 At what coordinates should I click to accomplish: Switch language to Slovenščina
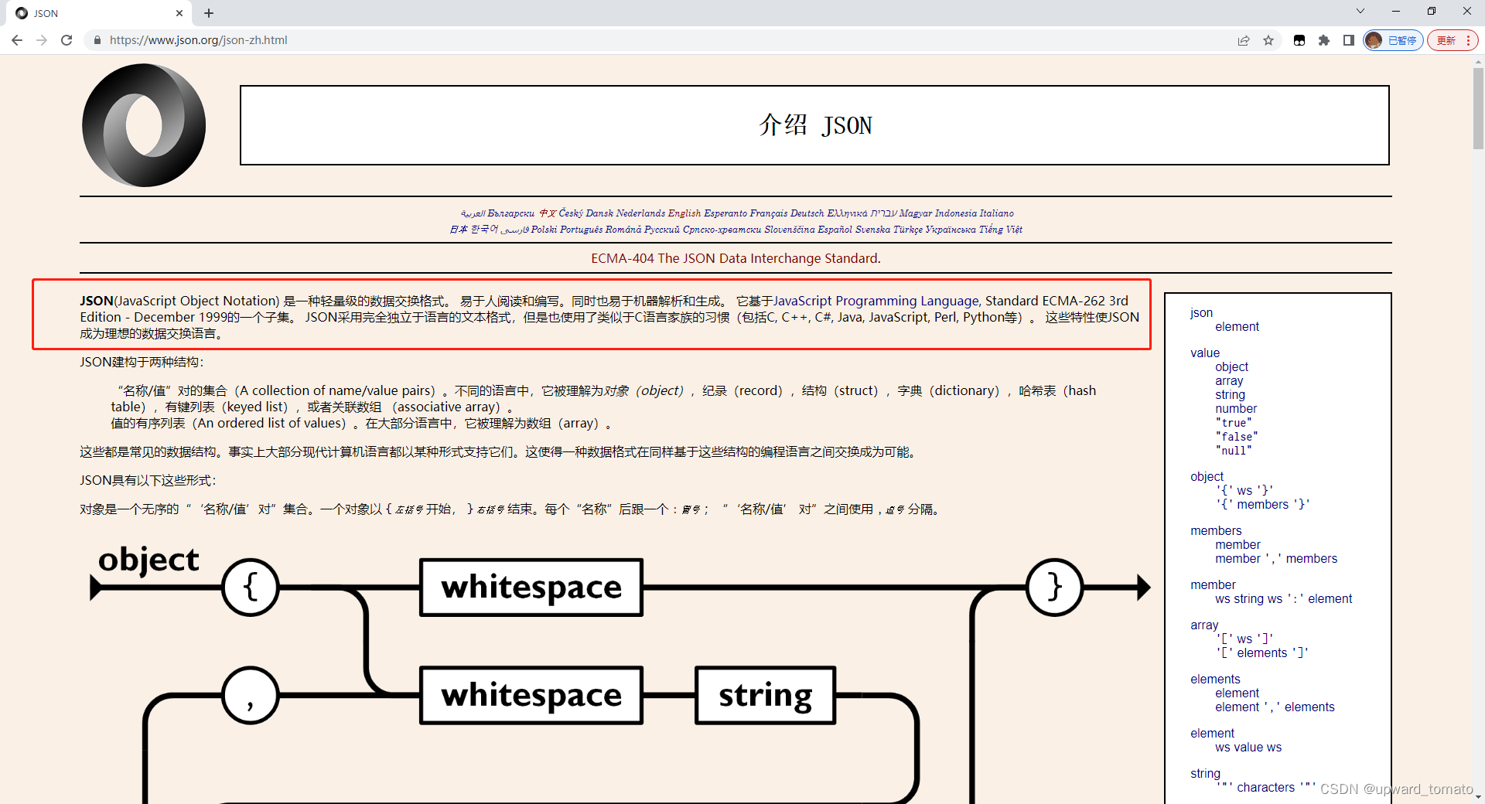click(x=790, y=230)
